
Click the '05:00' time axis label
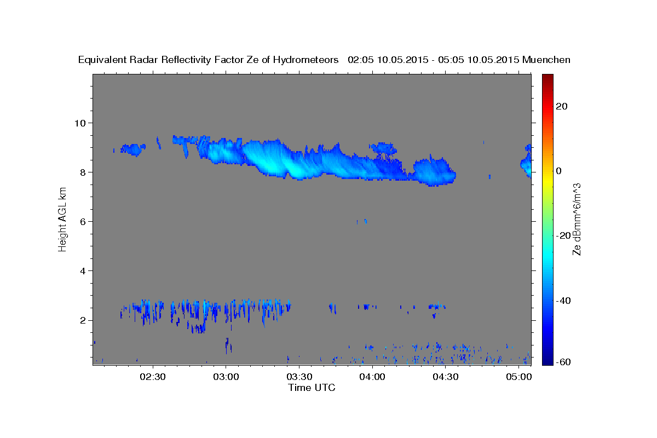coord(519,377)
